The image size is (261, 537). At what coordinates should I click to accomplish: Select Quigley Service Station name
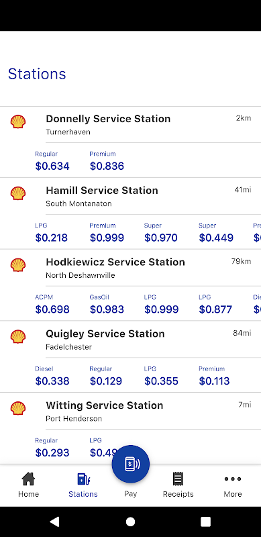pyautogui.click(x=105, y=334)
